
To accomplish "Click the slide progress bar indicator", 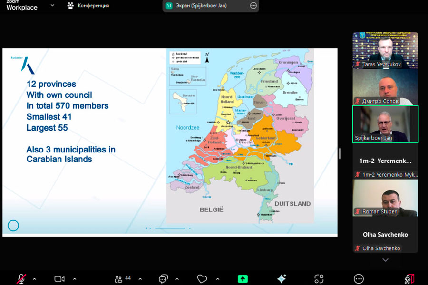I will 169,228.
